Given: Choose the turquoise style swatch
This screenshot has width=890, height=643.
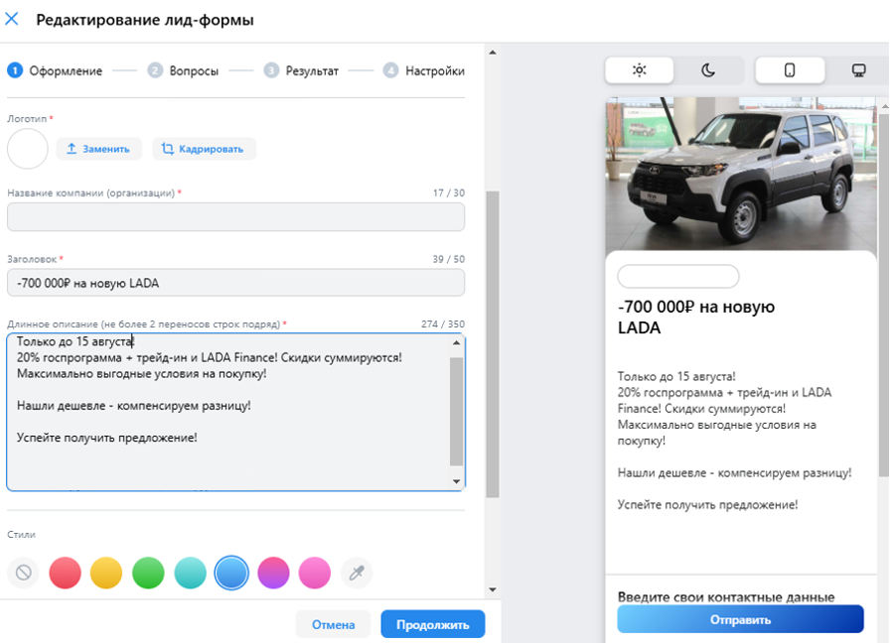Looking at the screenshot, I should [190, 573].
